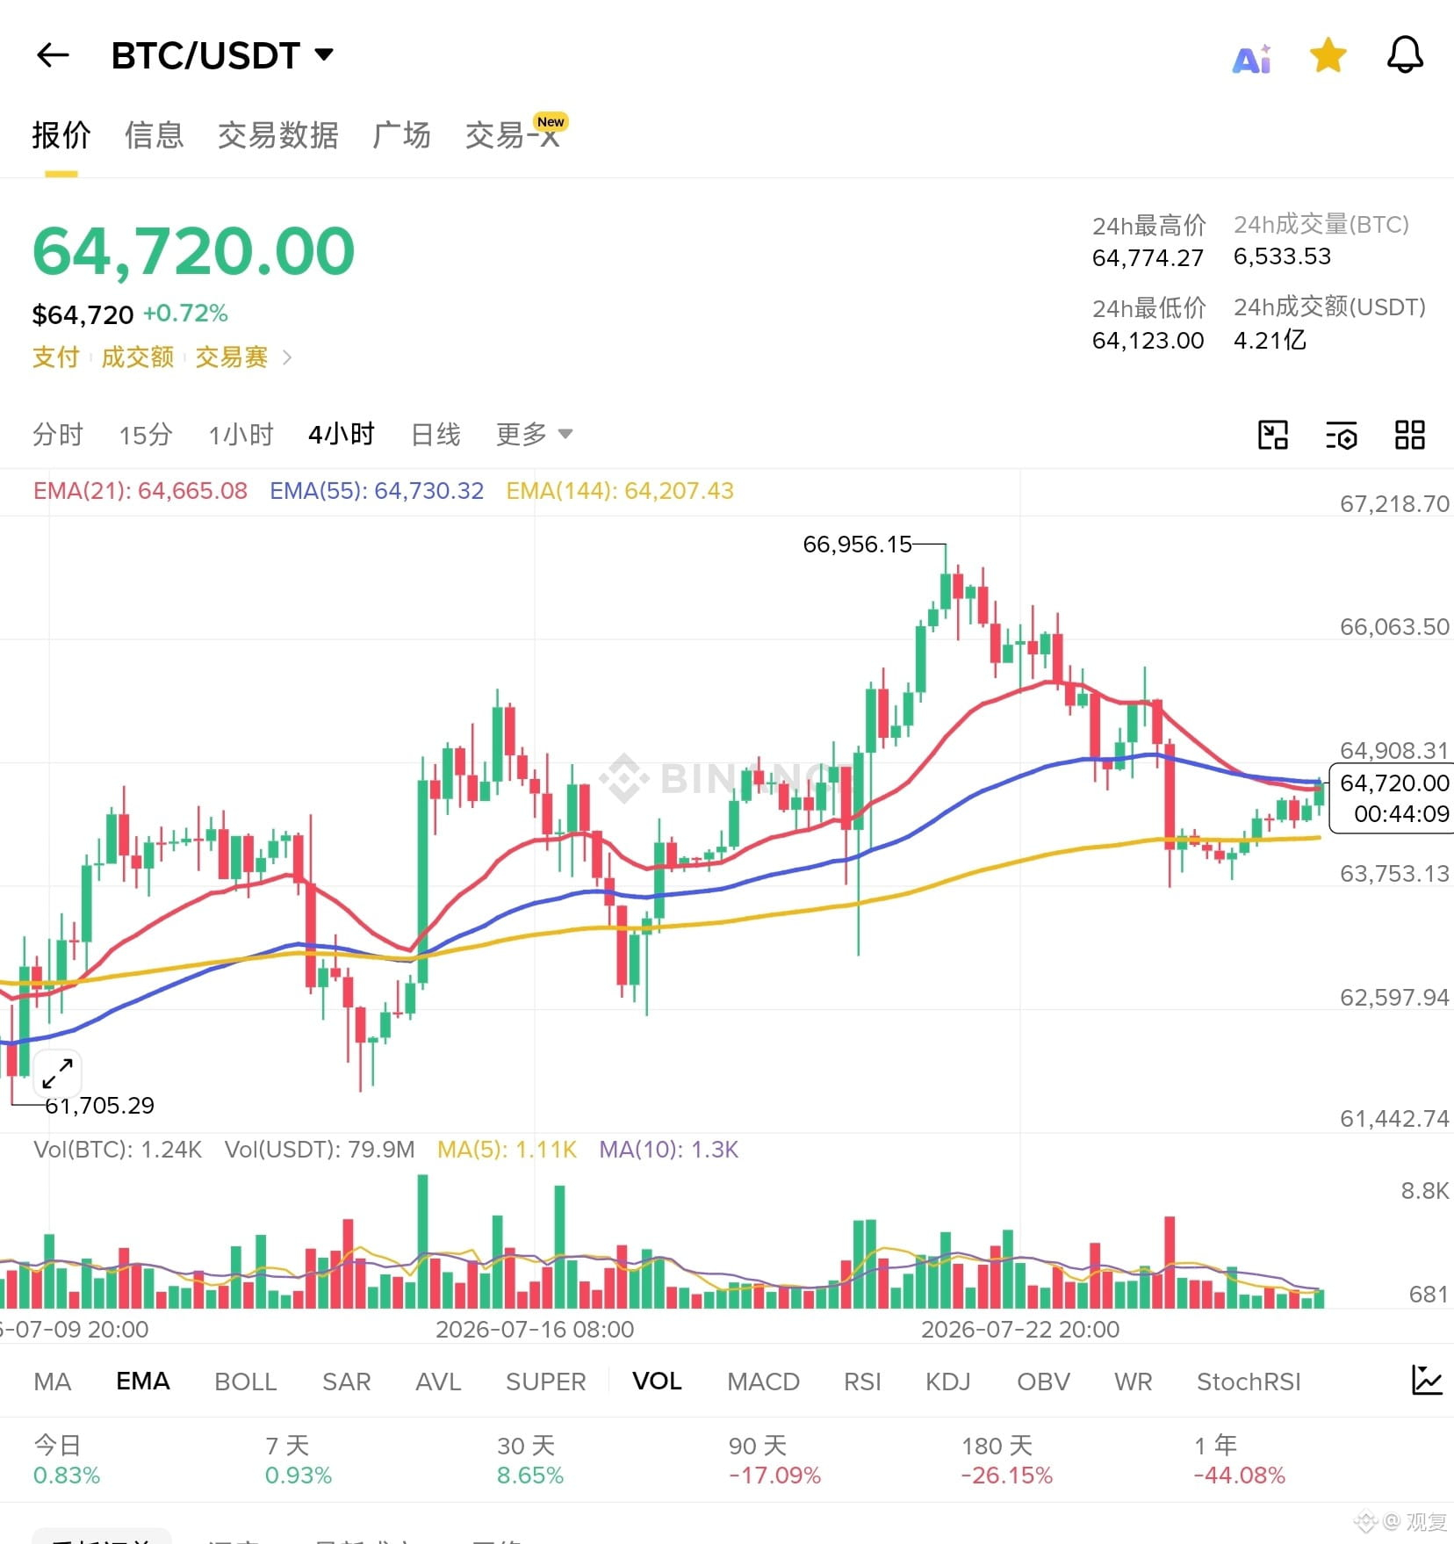Tap the 2026-07-16 08:00 time label
The image size is (1454, 1544).
coord(535,1329)
